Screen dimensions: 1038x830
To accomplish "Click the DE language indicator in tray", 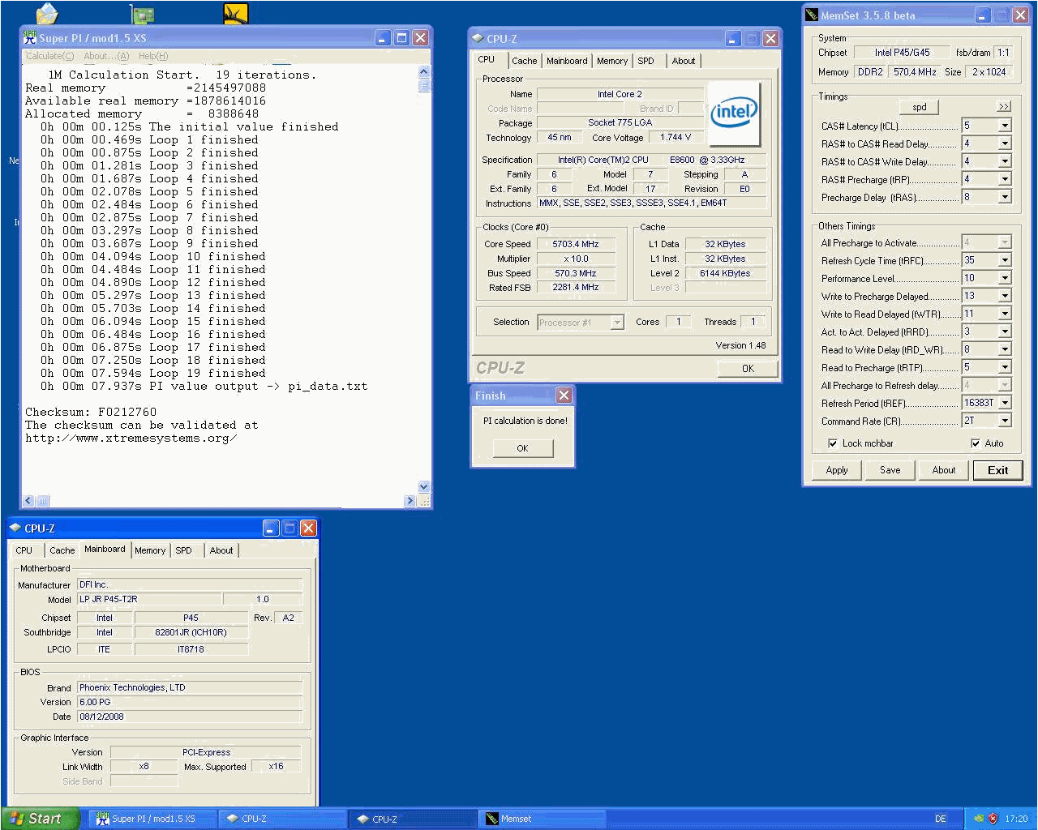I will (x=941, y=819).
